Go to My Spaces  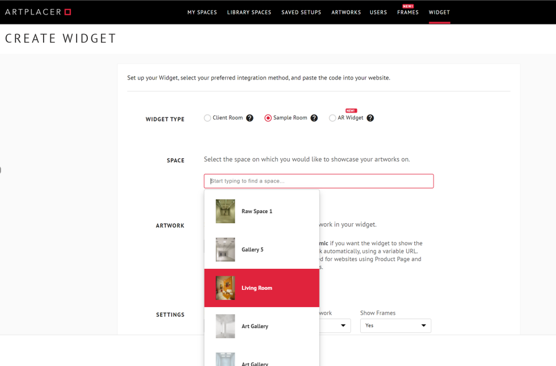[x=202, y=12]
